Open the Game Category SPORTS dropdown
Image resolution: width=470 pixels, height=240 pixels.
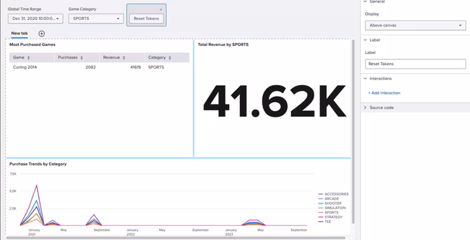[96, 19]
